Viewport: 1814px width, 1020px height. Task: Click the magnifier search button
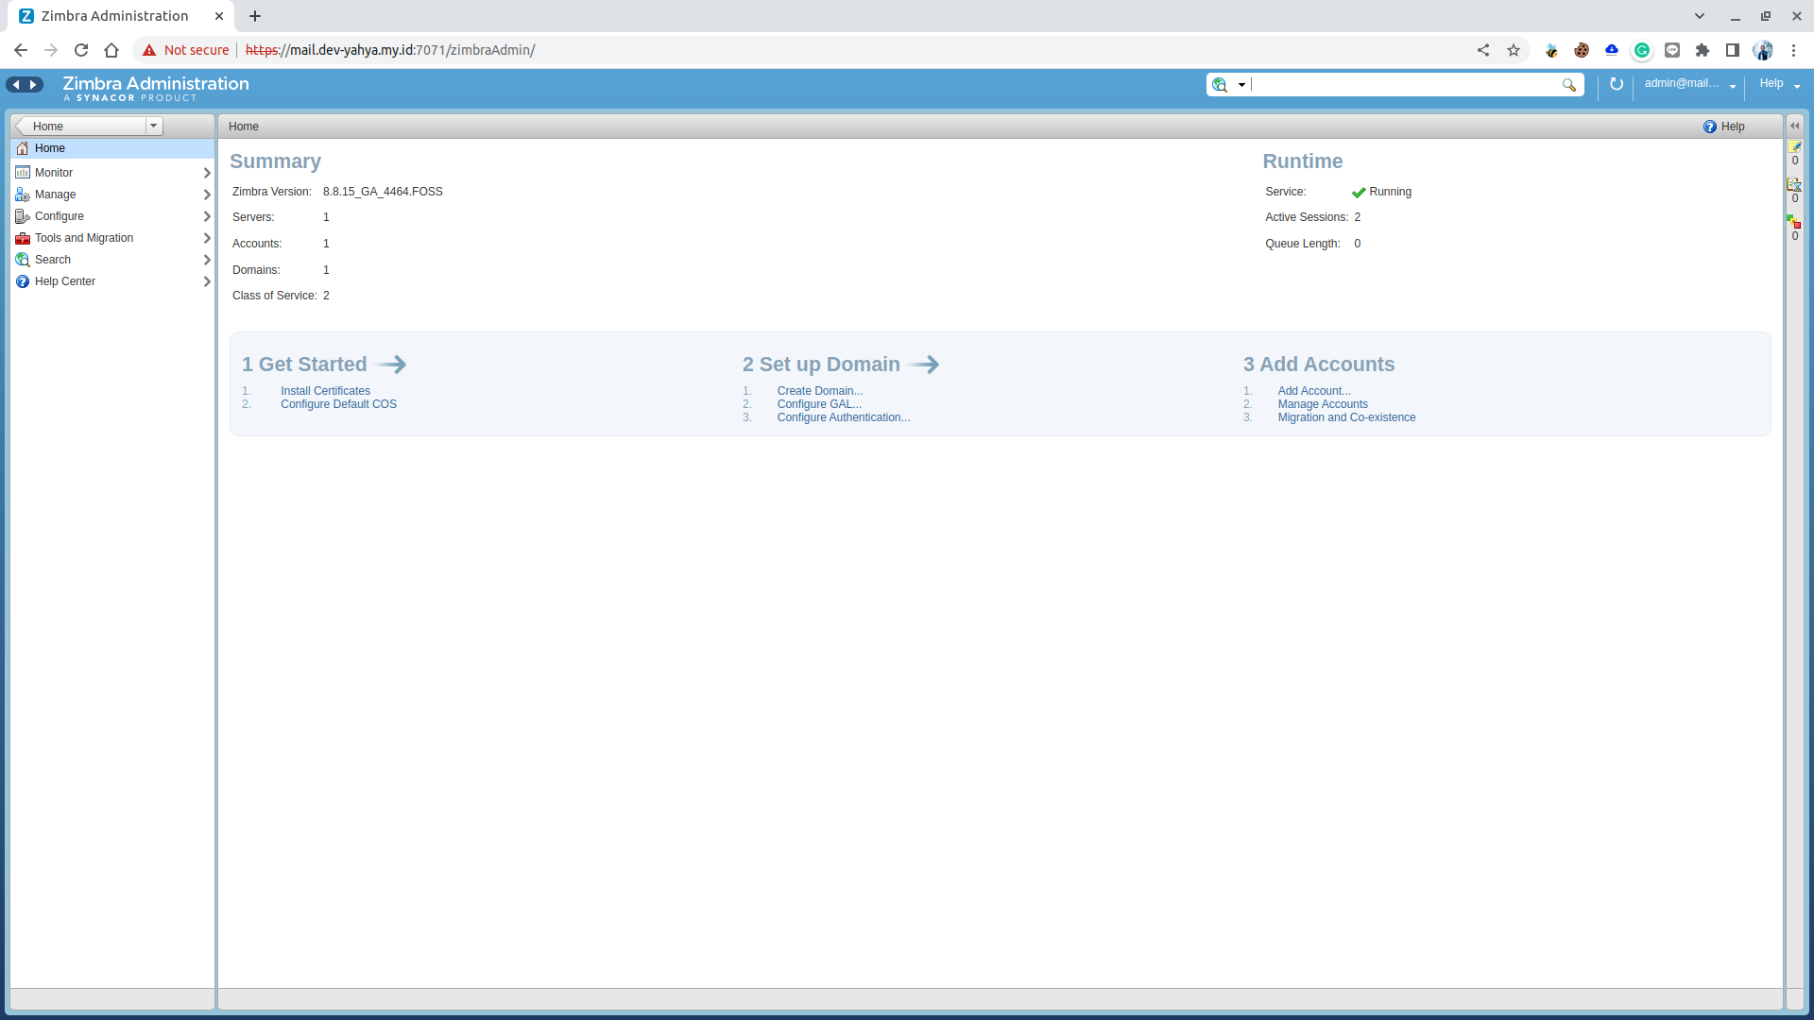point(1569,85)
